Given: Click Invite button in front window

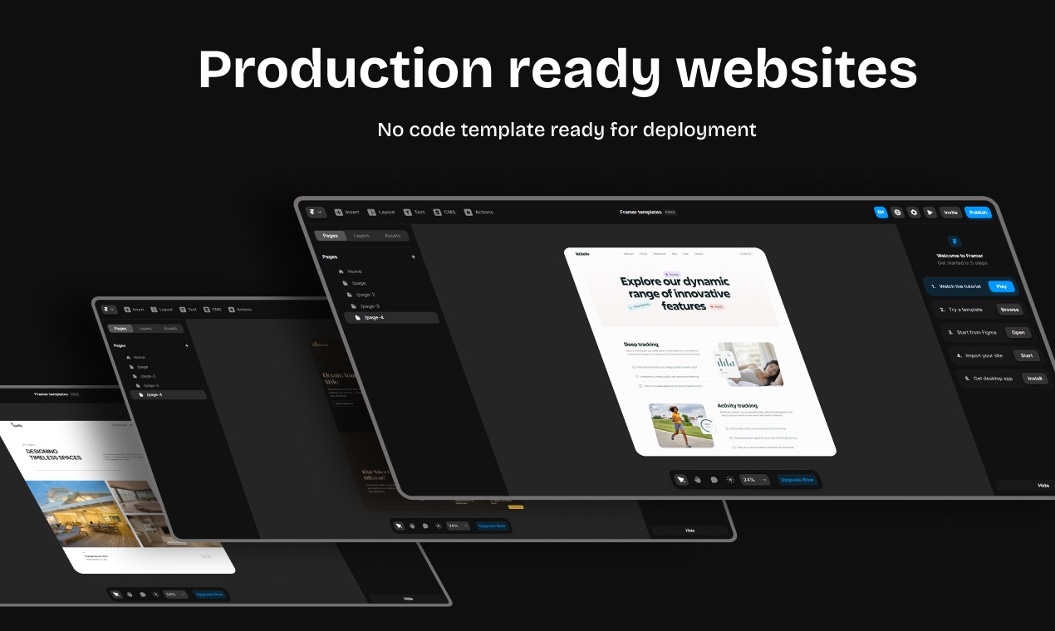Looking at the screenshot, I should [950, 213].
